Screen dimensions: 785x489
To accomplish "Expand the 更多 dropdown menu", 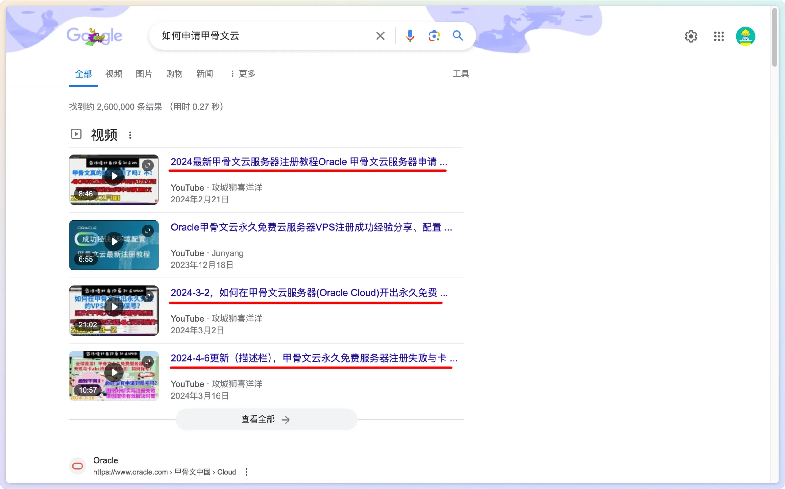I will [243, 74].
